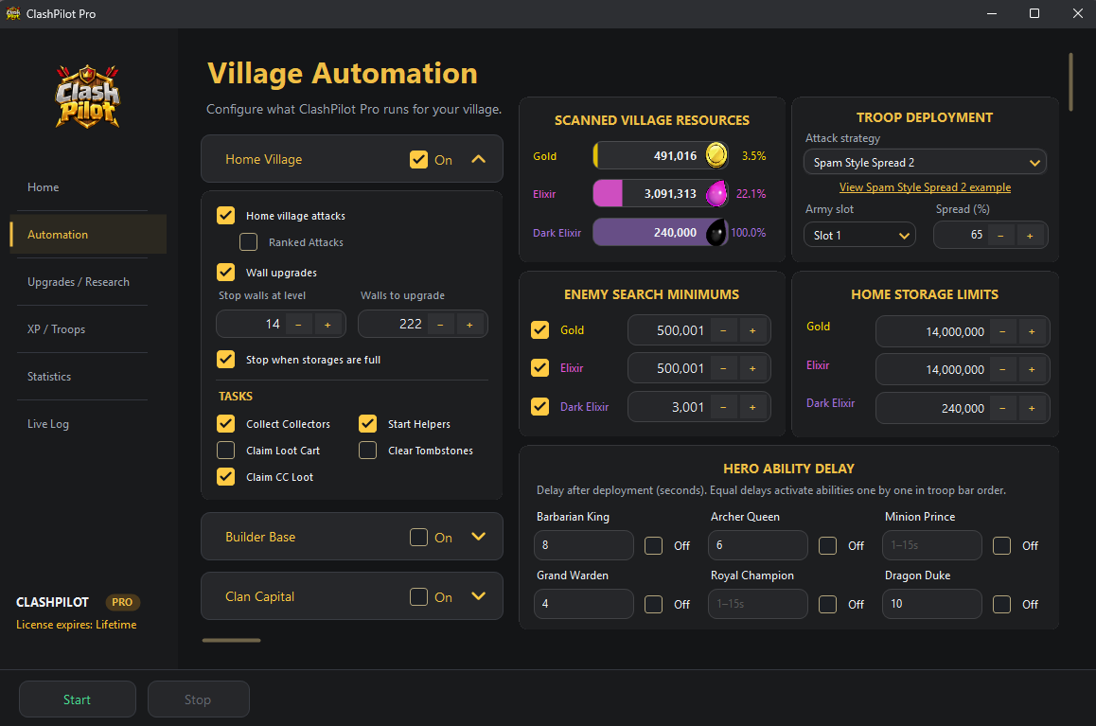Uncheck Collect Collectors task
The image size is (1096, 726).
[x=226, y=423]
